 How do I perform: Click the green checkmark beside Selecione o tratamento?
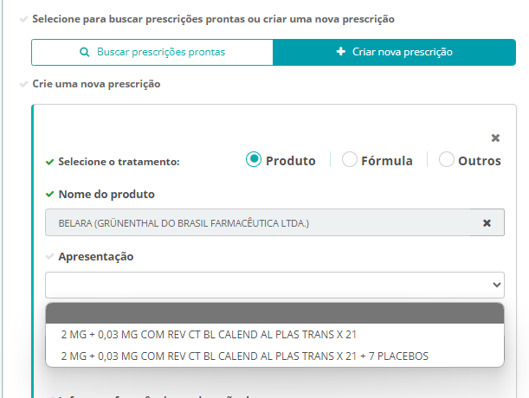click(x=49, y=162)
